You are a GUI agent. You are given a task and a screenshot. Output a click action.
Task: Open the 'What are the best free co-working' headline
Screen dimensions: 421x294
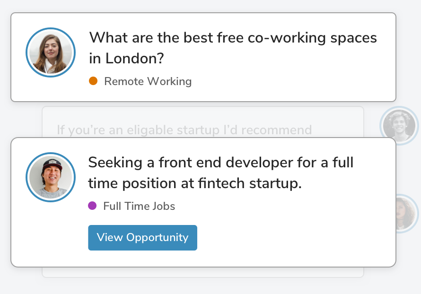point(233,48)
